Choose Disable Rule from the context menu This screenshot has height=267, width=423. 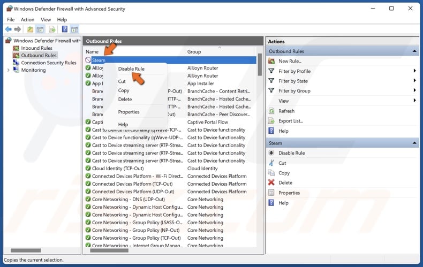pyautogui.click(x=131, y=69)
